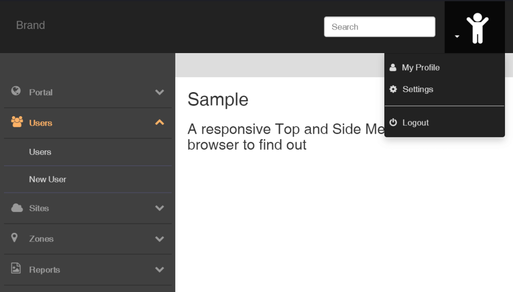Open the account dropdown caret
Viewport: 513px width, 292px height.
pos(457,36)
